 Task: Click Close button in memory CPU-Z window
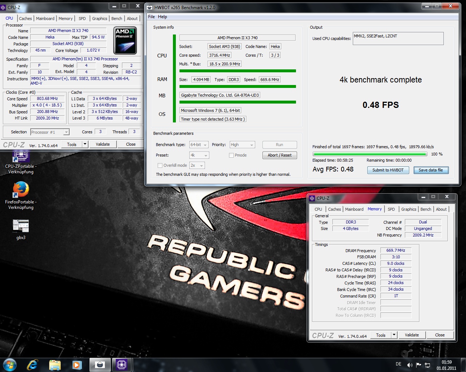point(440,335)
